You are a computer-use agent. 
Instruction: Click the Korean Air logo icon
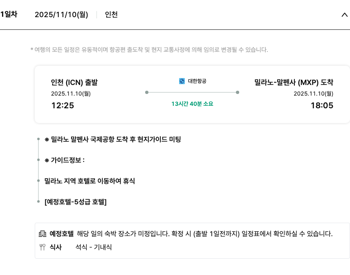click(x=182, y=81)
